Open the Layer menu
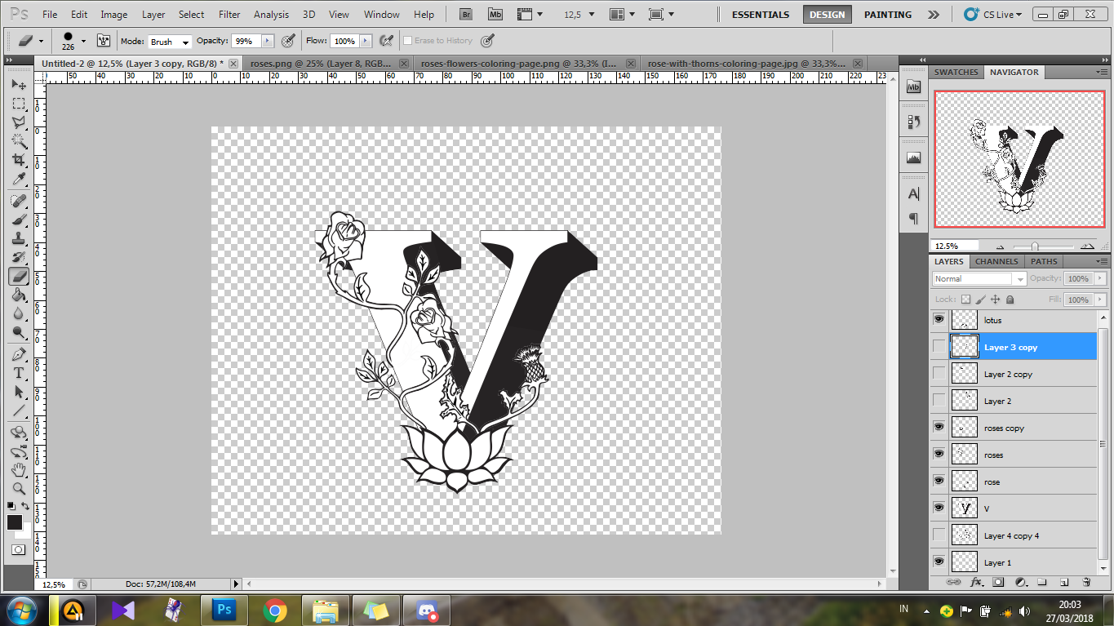Viewport: 1114px width, 626px height. point(153,14)
